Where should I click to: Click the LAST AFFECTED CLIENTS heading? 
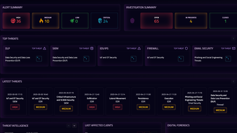click(x=99, y=125)
